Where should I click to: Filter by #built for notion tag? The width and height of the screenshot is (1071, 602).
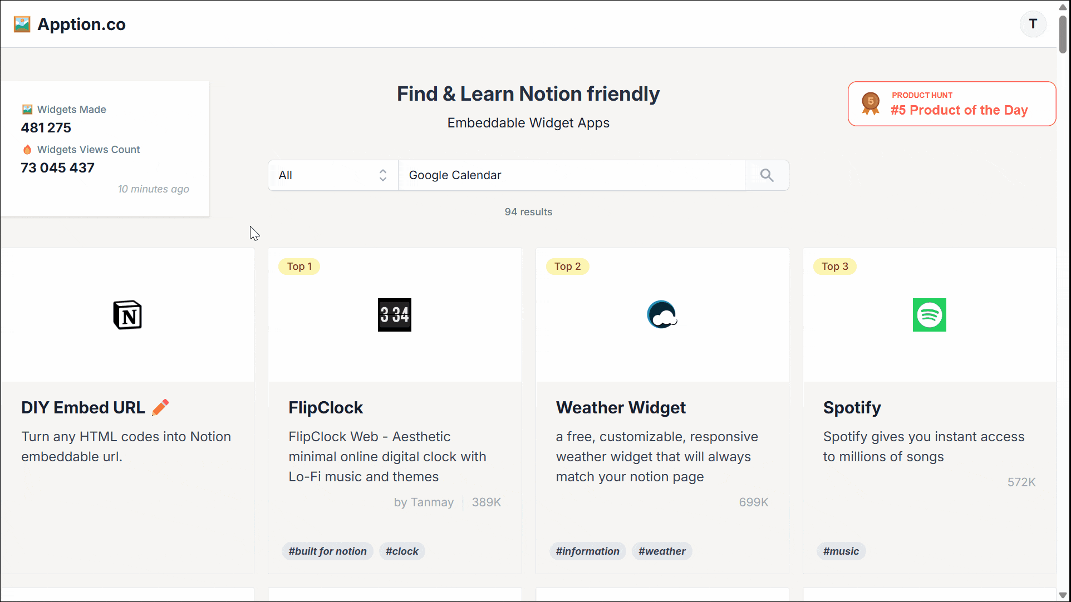(x=327, y=551)
